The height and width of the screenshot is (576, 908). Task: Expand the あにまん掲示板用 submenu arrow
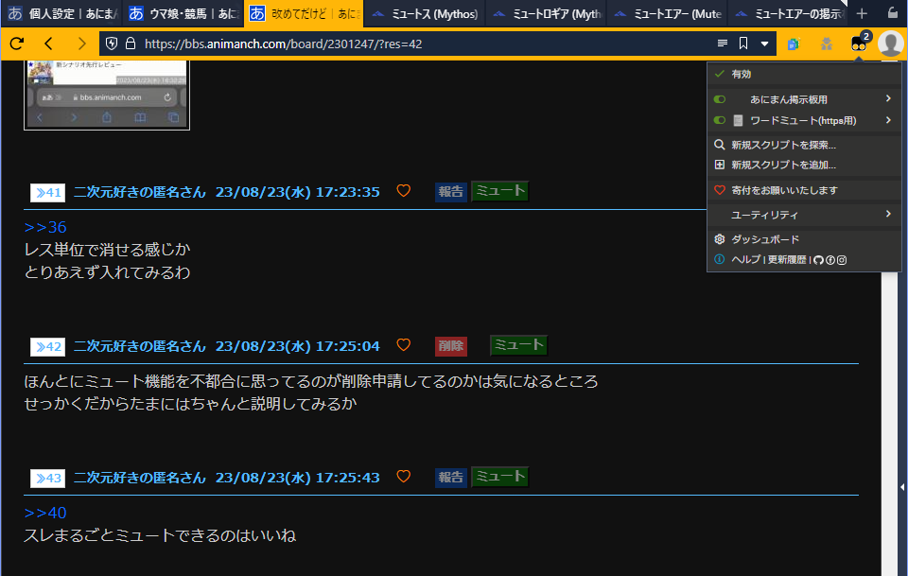[888, 99]
